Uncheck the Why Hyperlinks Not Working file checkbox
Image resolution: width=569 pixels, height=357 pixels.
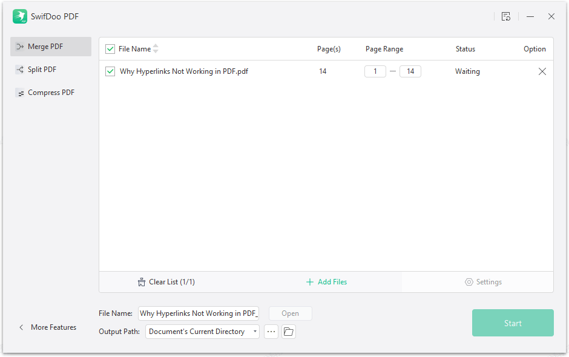110,71
